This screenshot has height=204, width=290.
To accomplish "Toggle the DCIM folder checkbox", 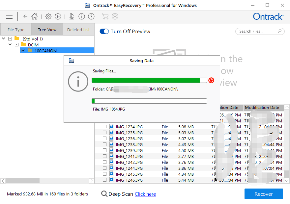I will [17, 44].
